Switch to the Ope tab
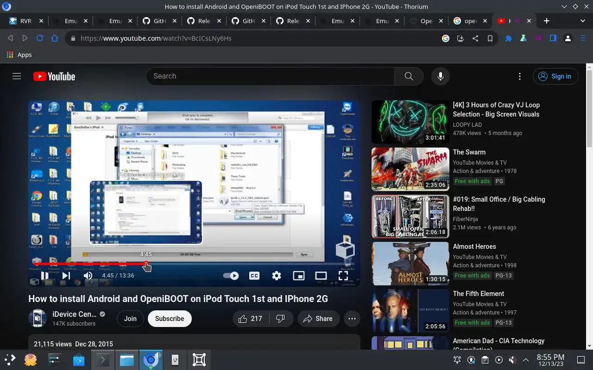 425,21
